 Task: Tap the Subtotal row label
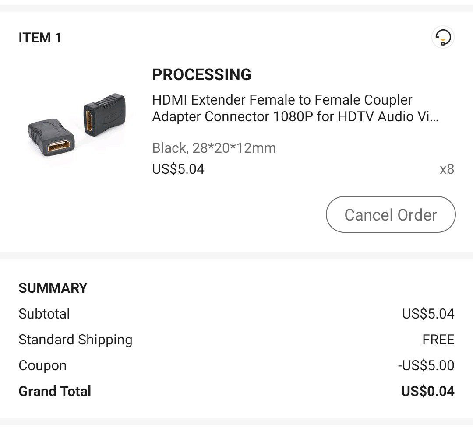pos(44,314)
